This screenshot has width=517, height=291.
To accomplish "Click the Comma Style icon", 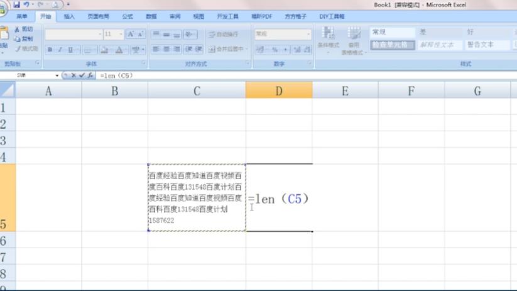I will click(286, 50).
